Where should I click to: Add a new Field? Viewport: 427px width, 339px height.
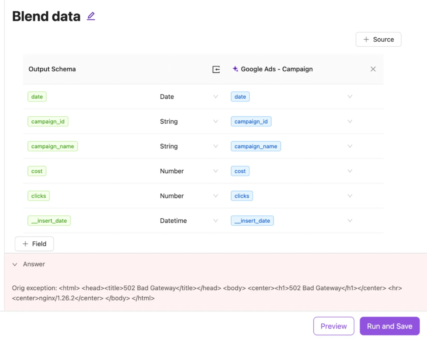pos(34,244)
